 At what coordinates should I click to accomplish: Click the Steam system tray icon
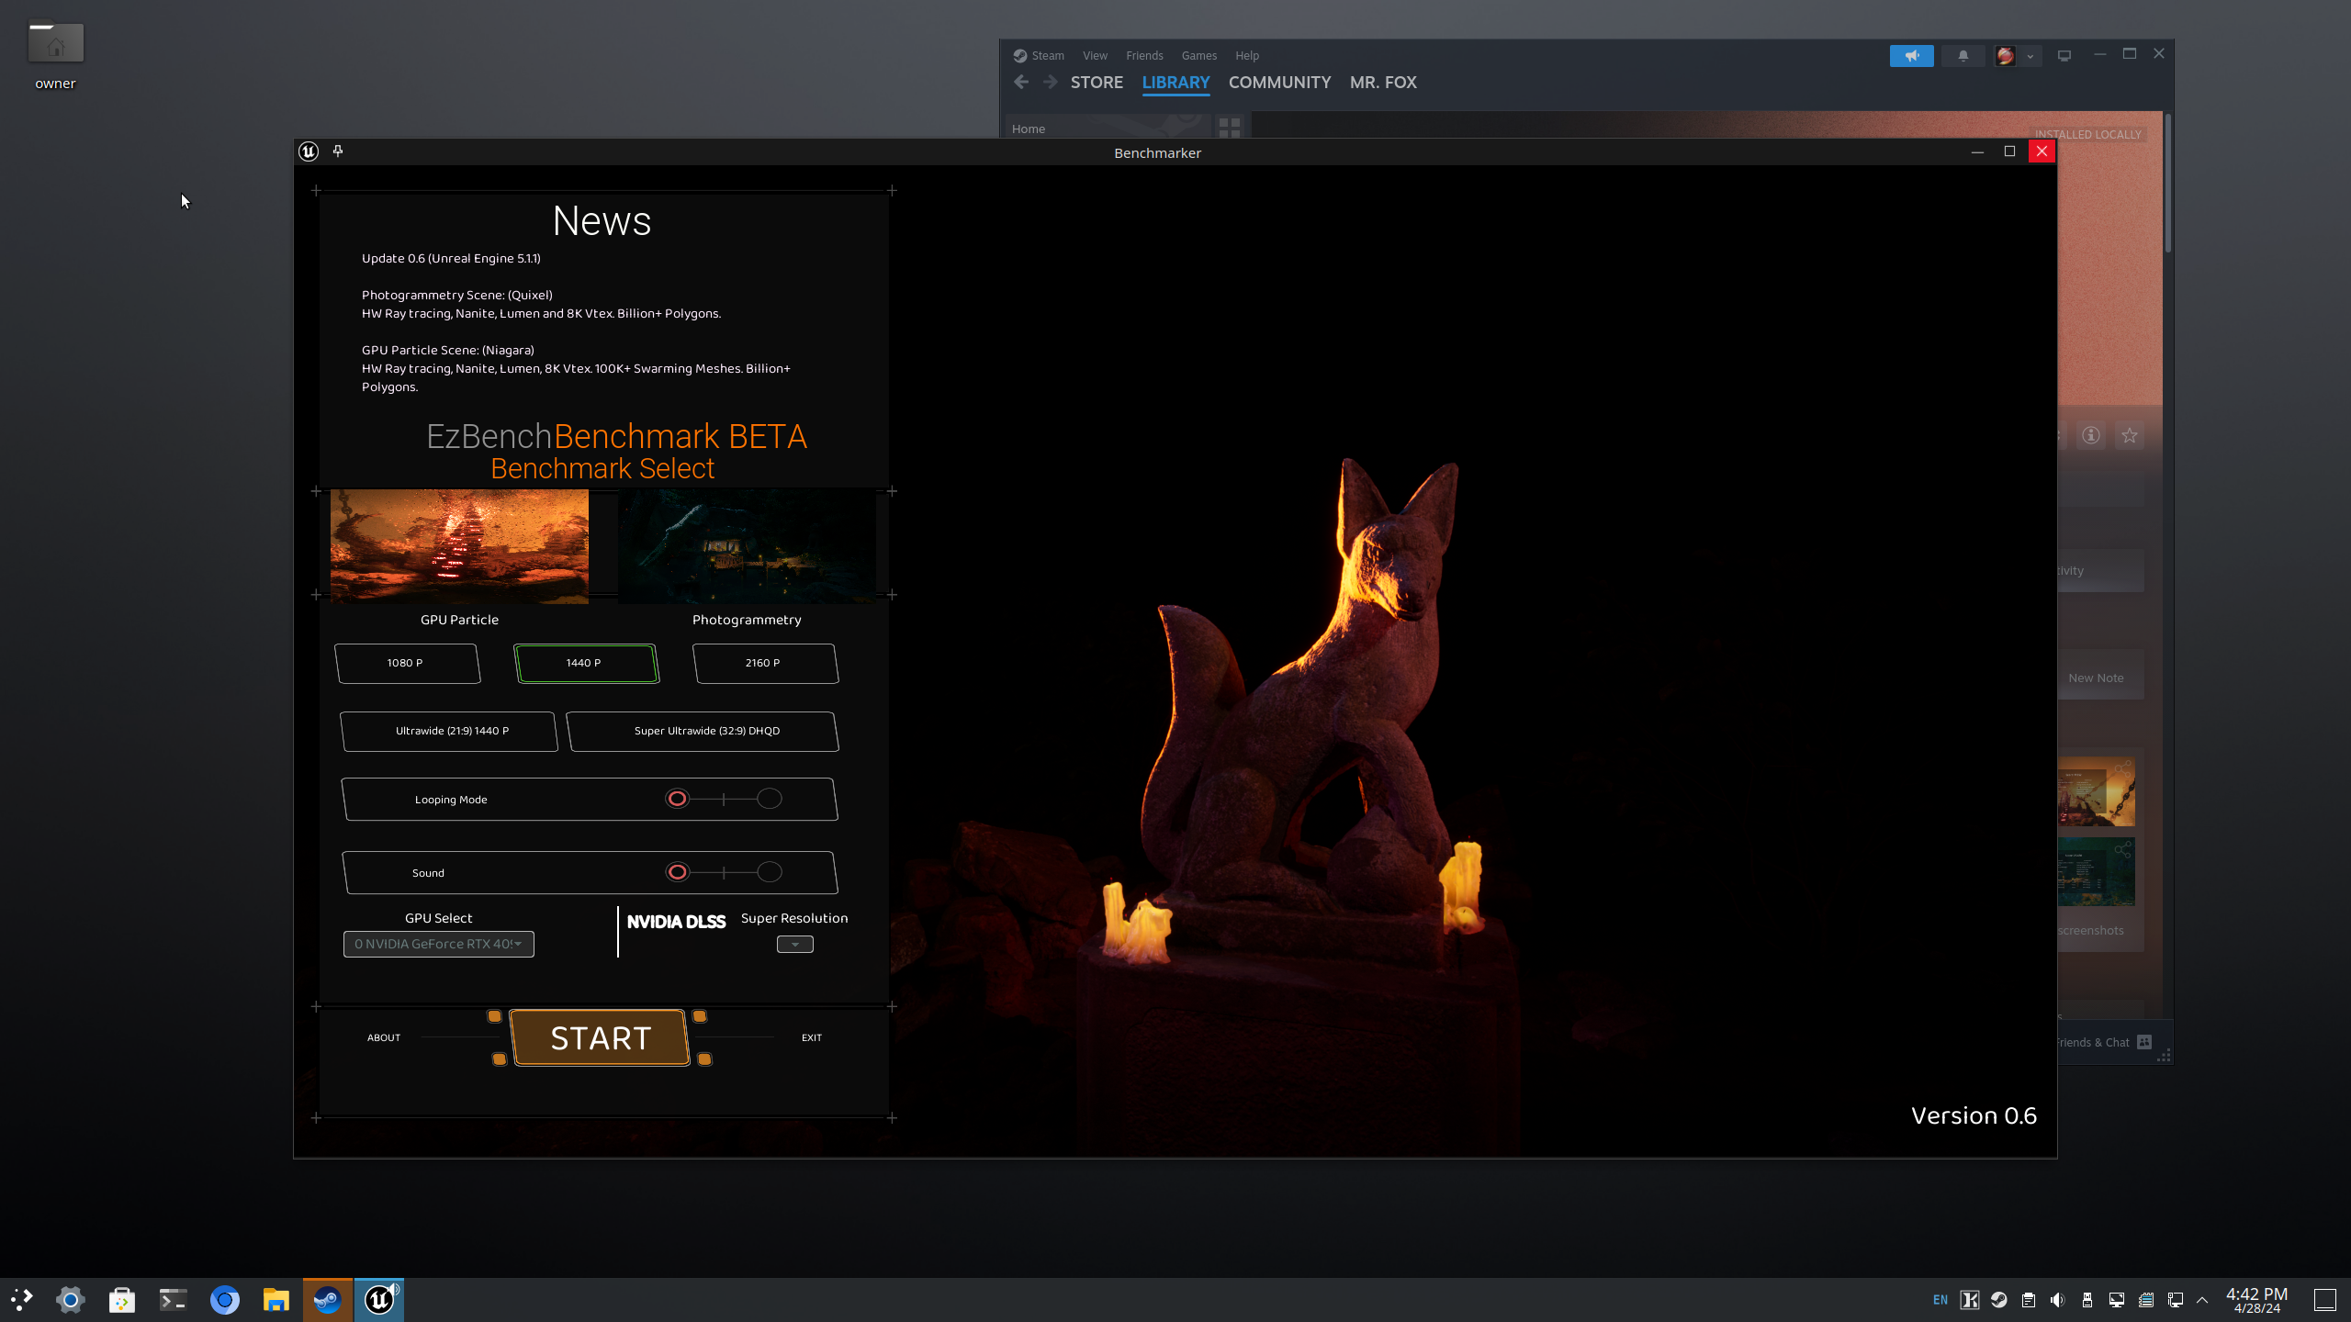click(x=1998, y=1300)
